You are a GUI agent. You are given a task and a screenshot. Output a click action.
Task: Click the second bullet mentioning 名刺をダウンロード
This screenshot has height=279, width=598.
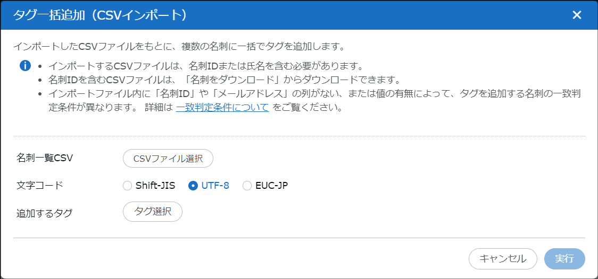pyautogui.click(x=223, y=81)
